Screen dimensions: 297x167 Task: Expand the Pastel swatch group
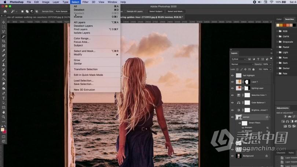[x=277, y=47]
